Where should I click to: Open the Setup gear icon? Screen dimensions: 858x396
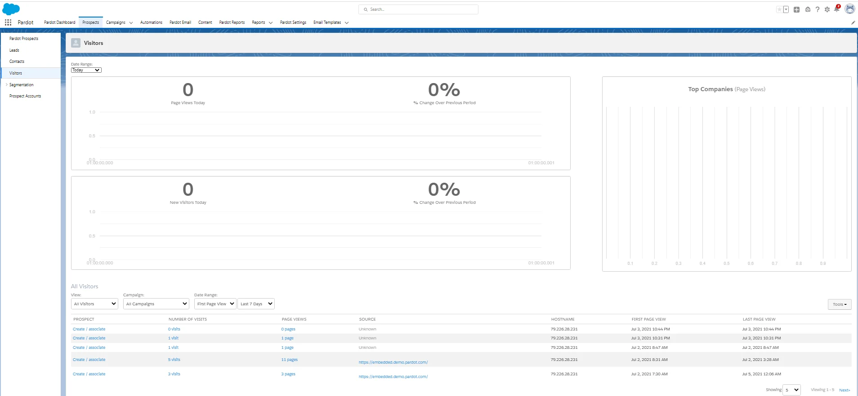coord(827,9)
